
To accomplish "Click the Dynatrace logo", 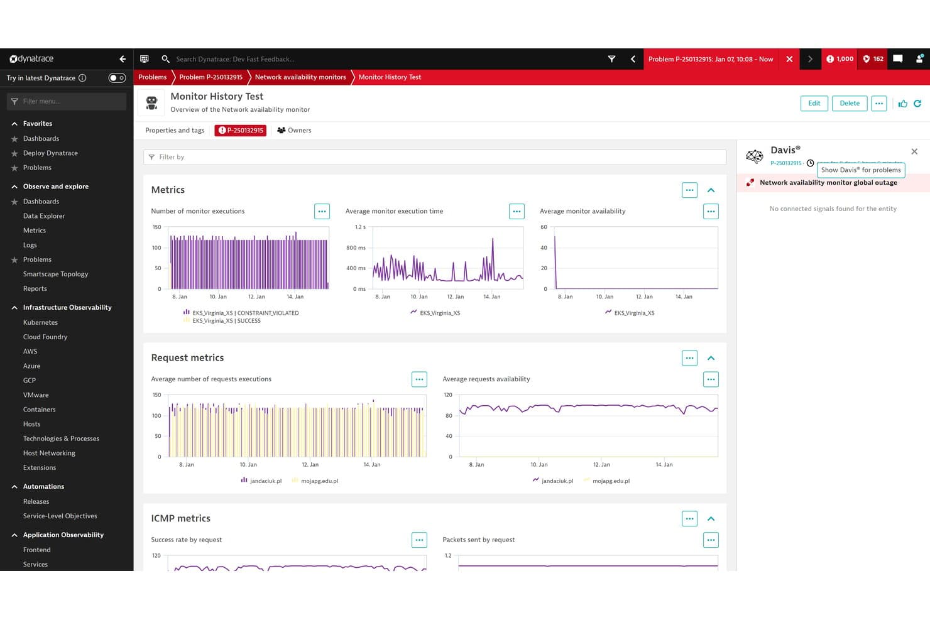I will (x=31, y=59).
